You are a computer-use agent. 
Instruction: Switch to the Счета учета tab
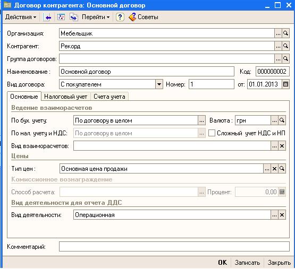(x=109, y=97)
